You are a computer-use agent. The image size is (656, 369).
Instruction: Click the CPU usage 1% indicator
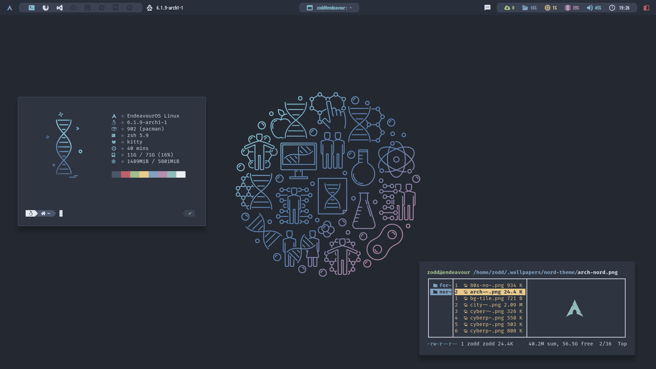coord(550,8)
